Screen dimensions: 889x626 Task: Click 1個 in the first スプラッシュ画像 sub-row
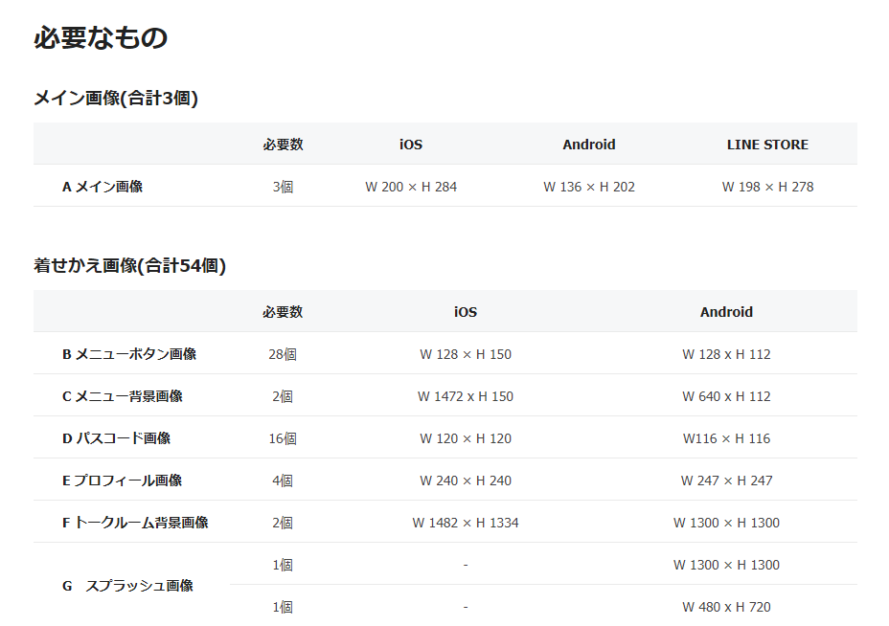[283, 564]
